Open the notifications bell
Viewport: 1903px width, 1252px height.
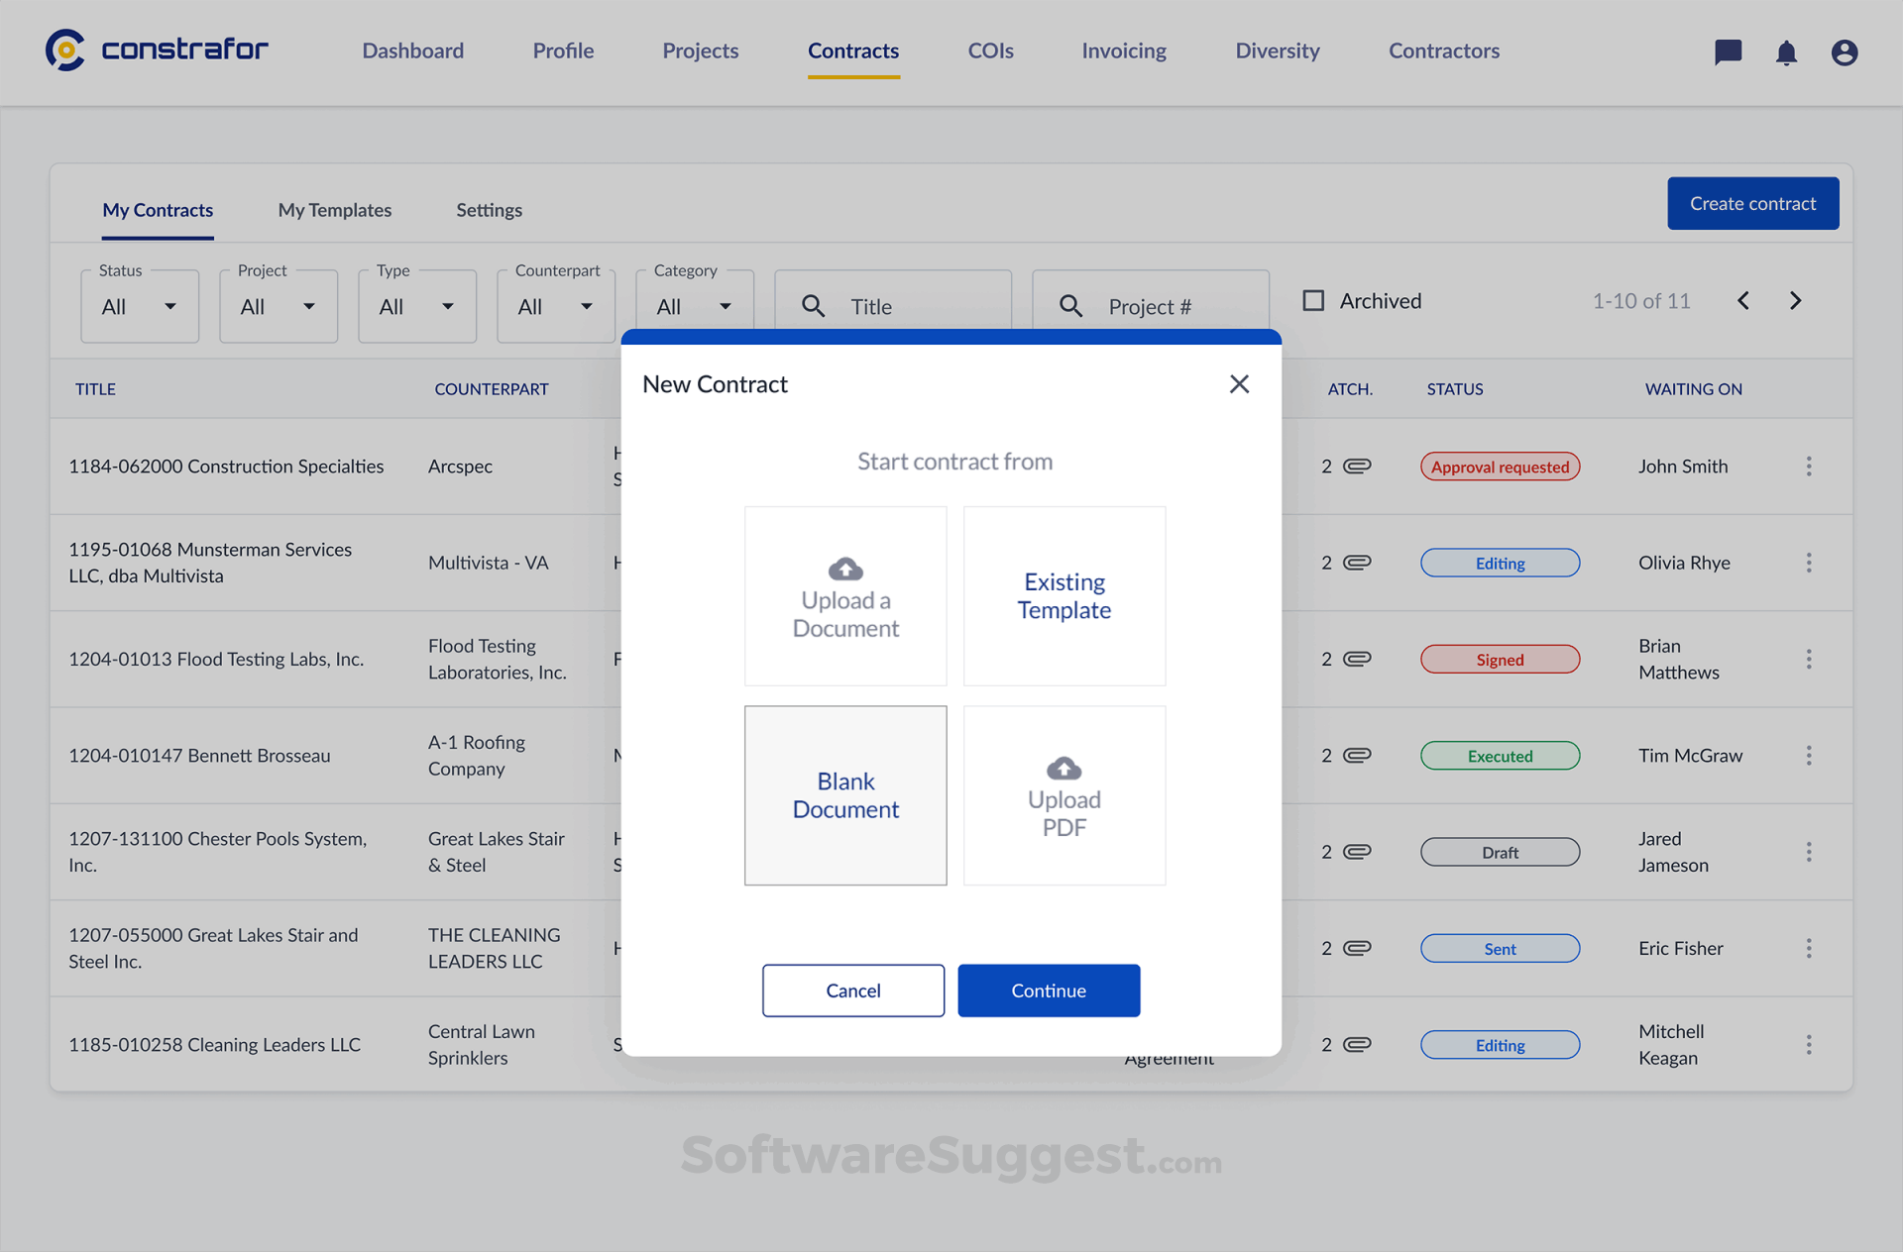[1786, 52]
